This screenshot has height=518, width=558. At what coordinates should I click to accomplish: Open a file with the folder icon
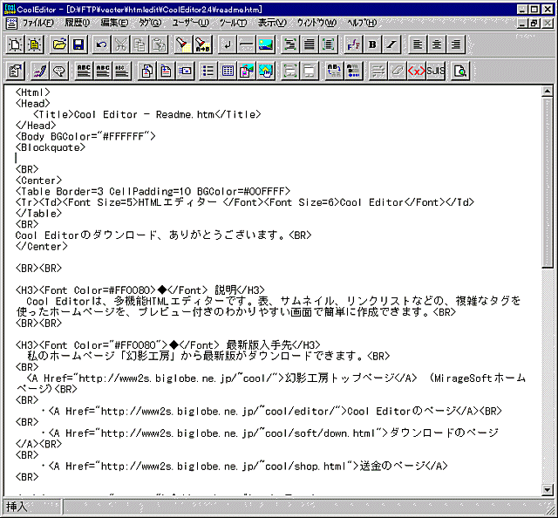pyautogui.click(x=59, y=44)
